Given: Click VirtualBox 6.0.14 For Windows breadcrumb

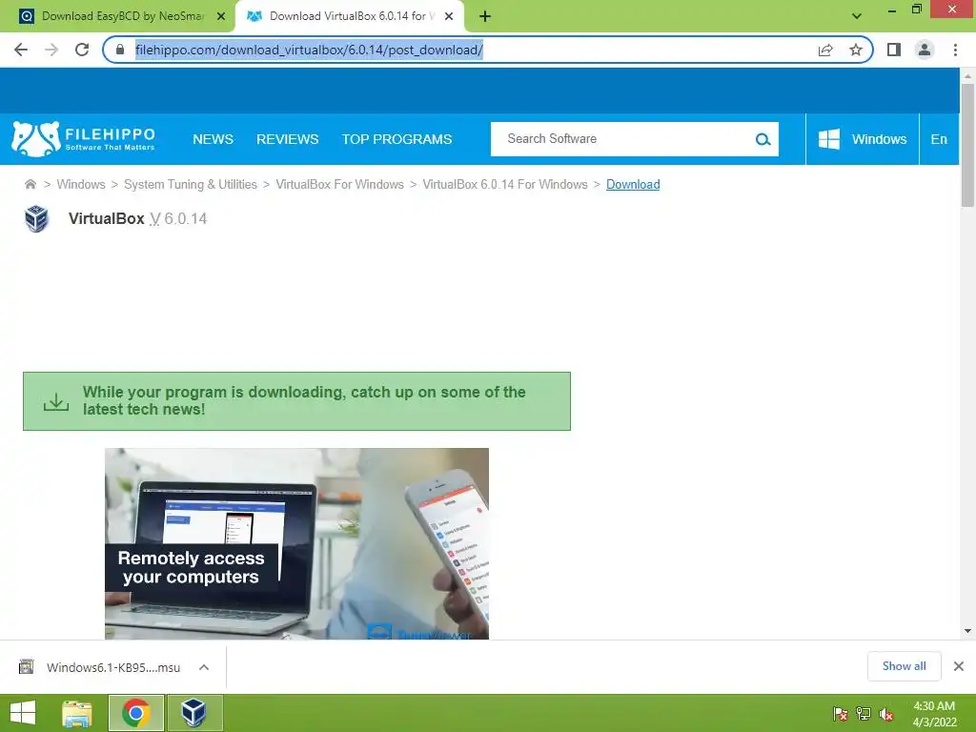Looking at the screenshot, I should (x=505, y=184).
